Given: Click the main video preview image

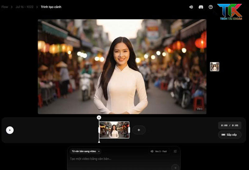Looking at the screenshot, I should 122,67.
